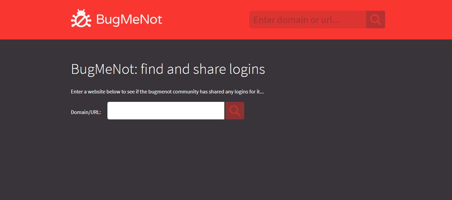The image size is (452, 200).
Task: Click the 'Me' in the BugMeNot wordmark
Action: tap(129, 20)
